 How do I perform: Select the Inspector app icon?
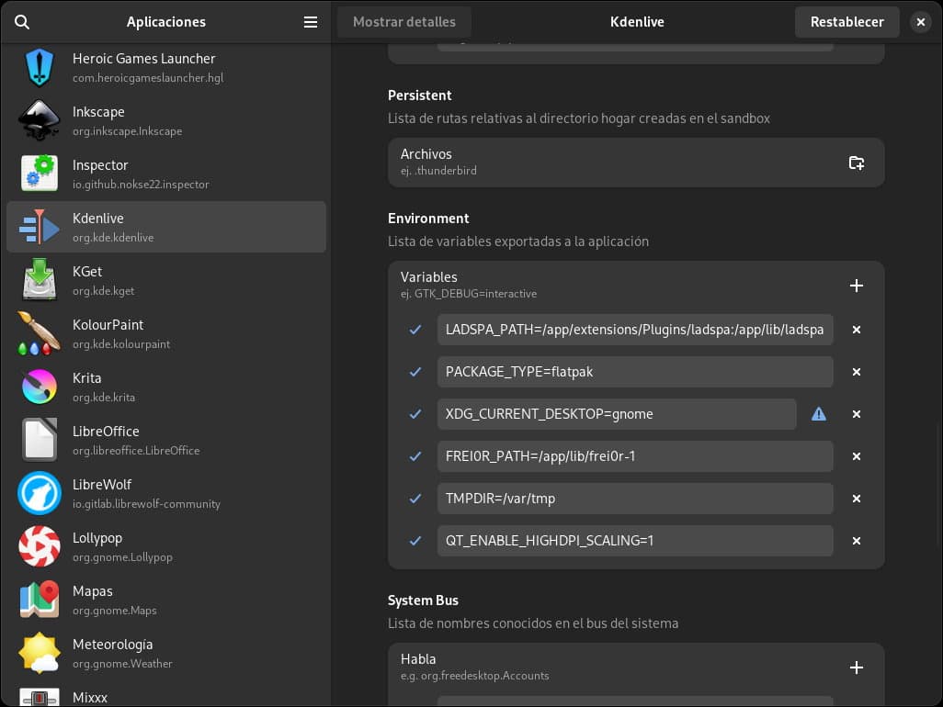[40, 173]
